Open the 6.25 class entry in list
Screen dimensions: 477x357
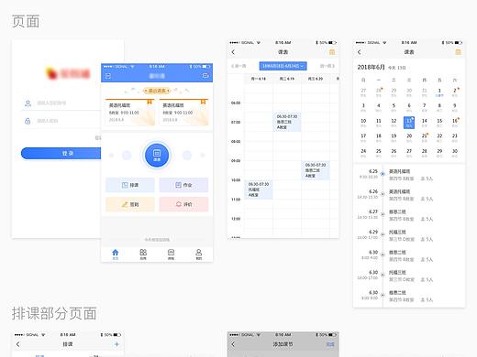(409, 174)
